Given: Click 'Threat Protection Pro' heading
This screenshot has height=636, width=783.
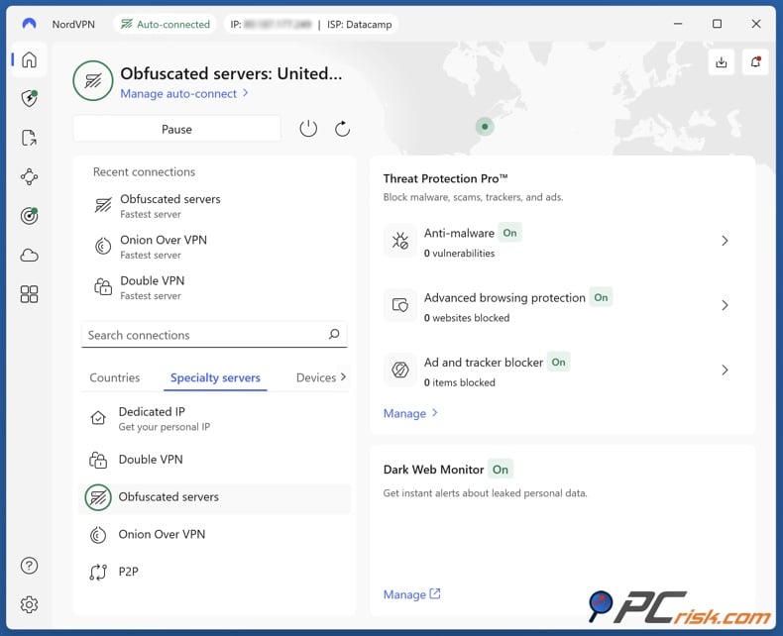Looking at the screenshot, I should coord(445,178).
